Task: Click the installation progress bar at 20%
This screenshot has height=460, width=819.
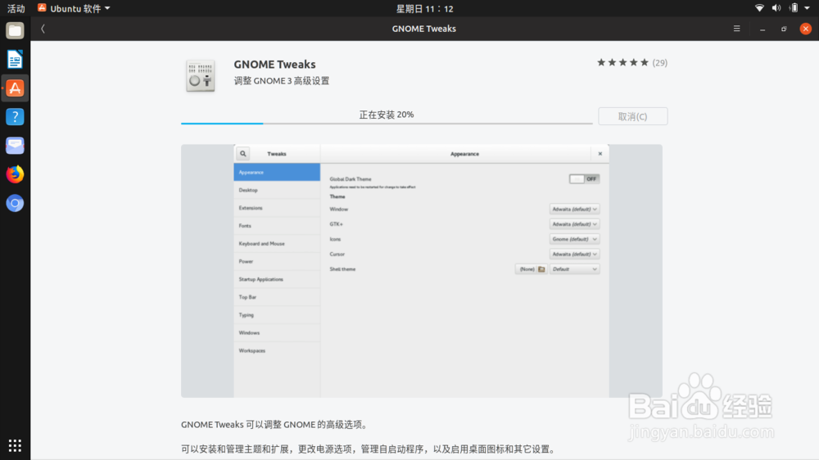Action: click(387, 124)
